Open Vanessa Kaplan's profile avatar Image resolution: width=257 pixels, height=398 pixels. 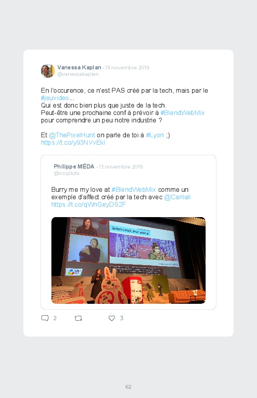click(x=48, y=71)
